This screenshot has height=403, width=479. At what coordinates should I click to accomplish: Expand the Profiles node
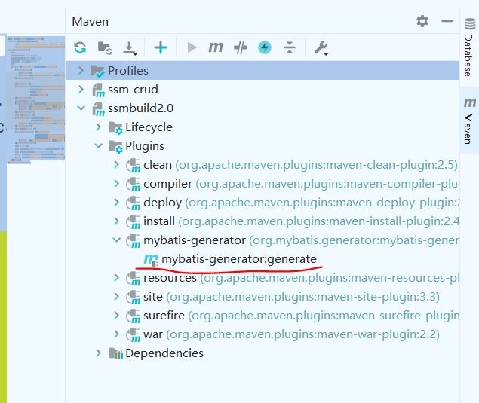[81, 71]
